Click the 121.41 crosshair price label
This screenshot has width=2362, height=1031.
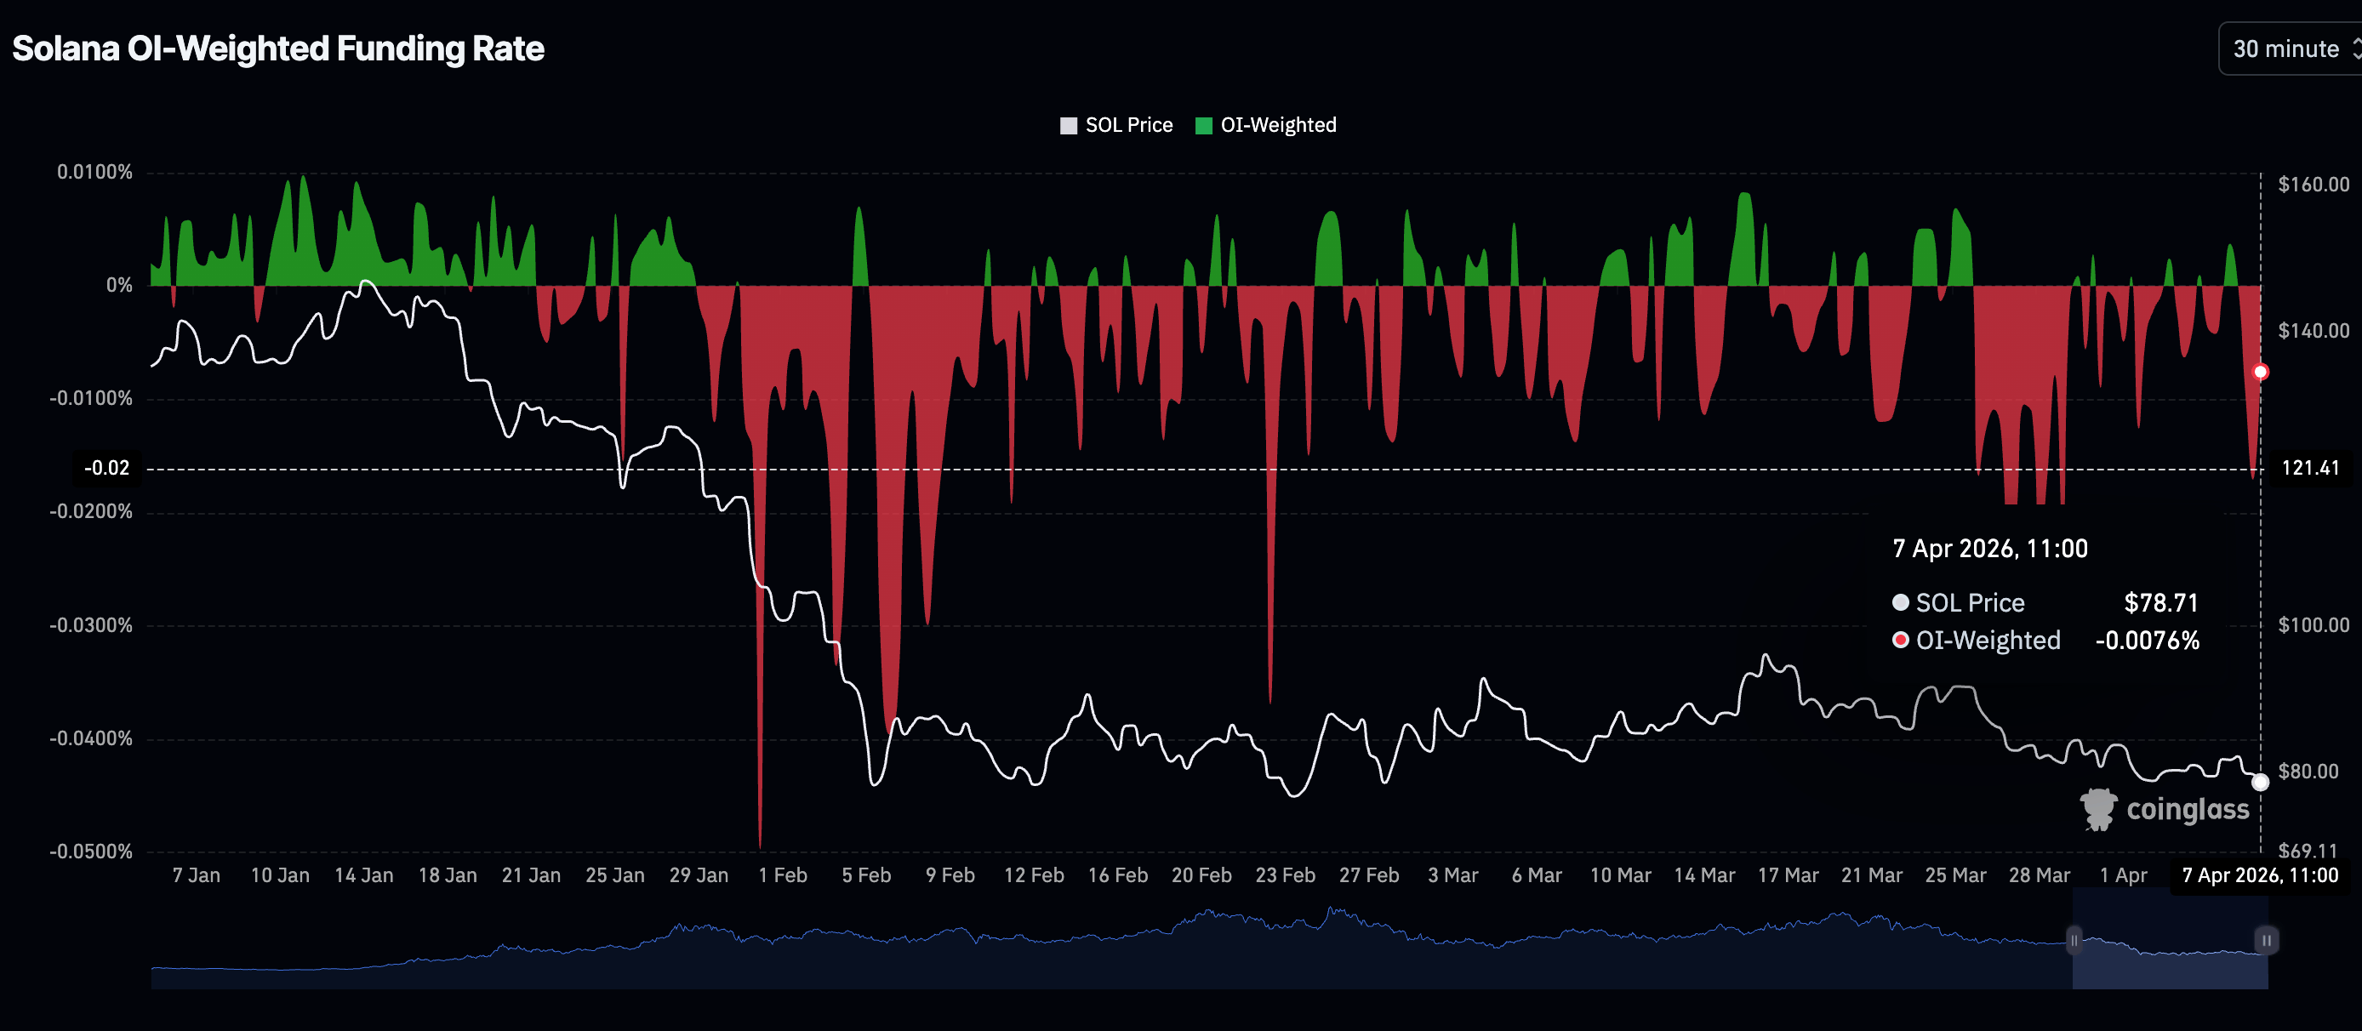tap(2310, 469)
